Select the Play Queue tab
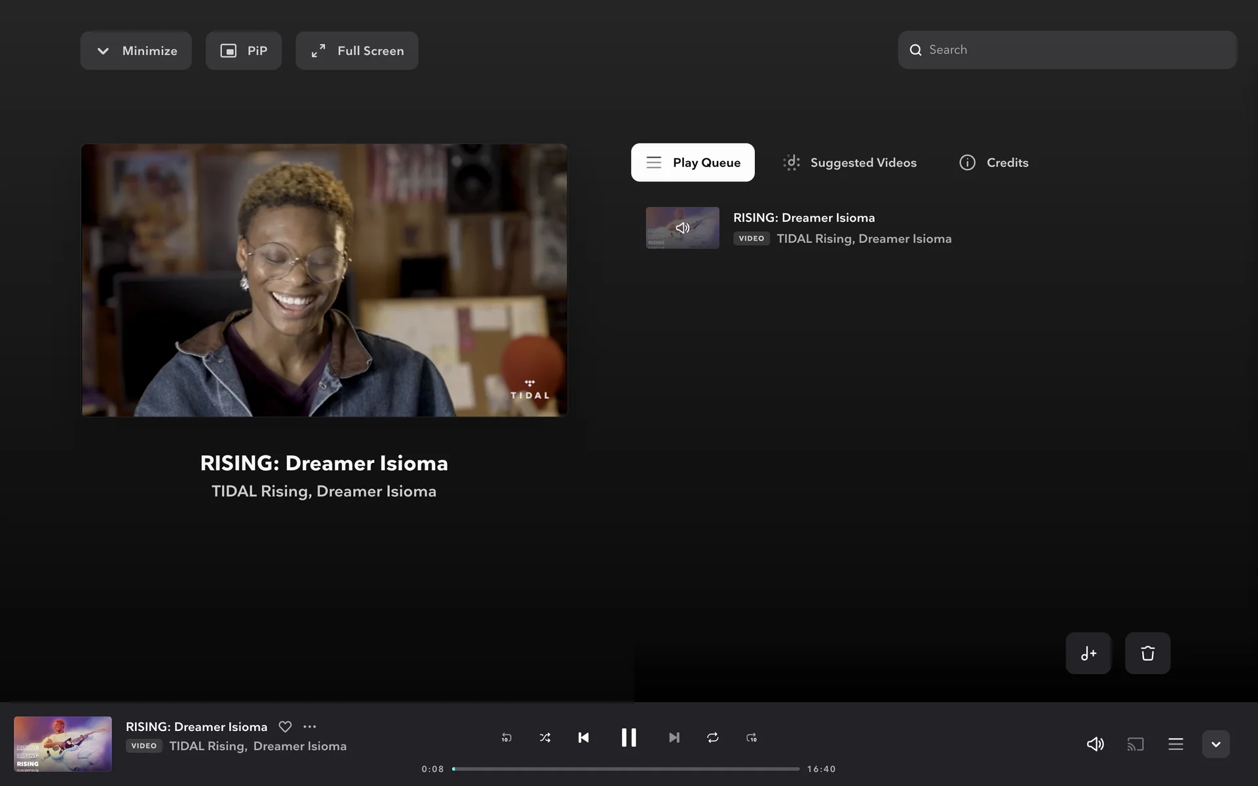 pos(693,162)
